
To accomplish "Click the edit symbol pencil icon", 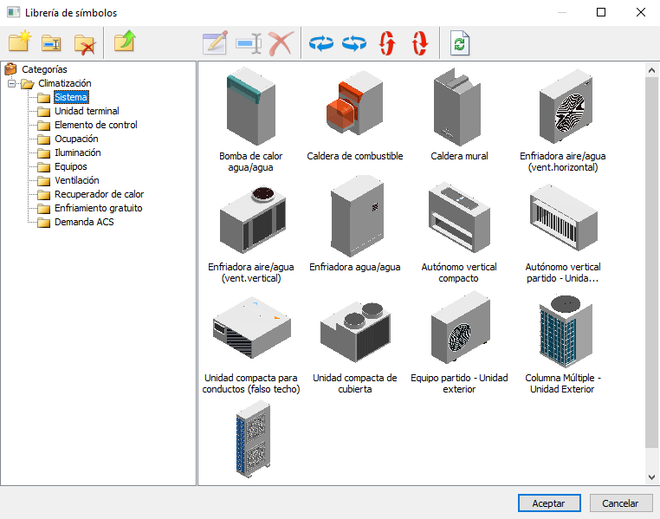I will [x=215, y=42].
